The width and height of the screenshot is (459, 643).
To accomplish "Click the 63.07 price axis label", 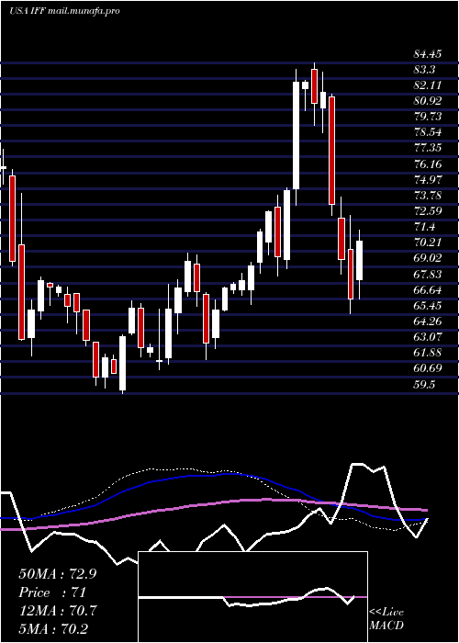I will pos(428,337).
